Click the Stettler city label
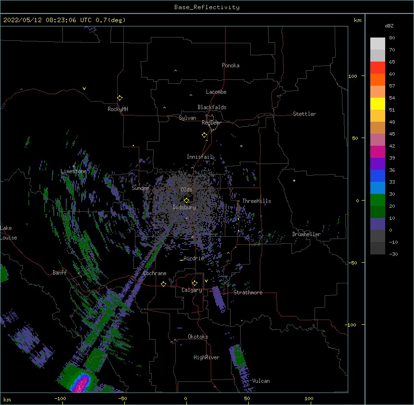The height and width of the screenshot is (405, 414). pyautogui.click(x=304, y=114)
